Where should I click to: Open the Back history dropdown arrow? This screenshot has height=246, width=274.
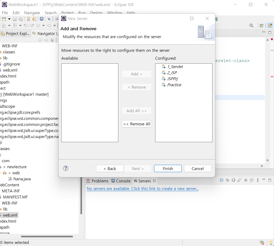coord(43,25)
